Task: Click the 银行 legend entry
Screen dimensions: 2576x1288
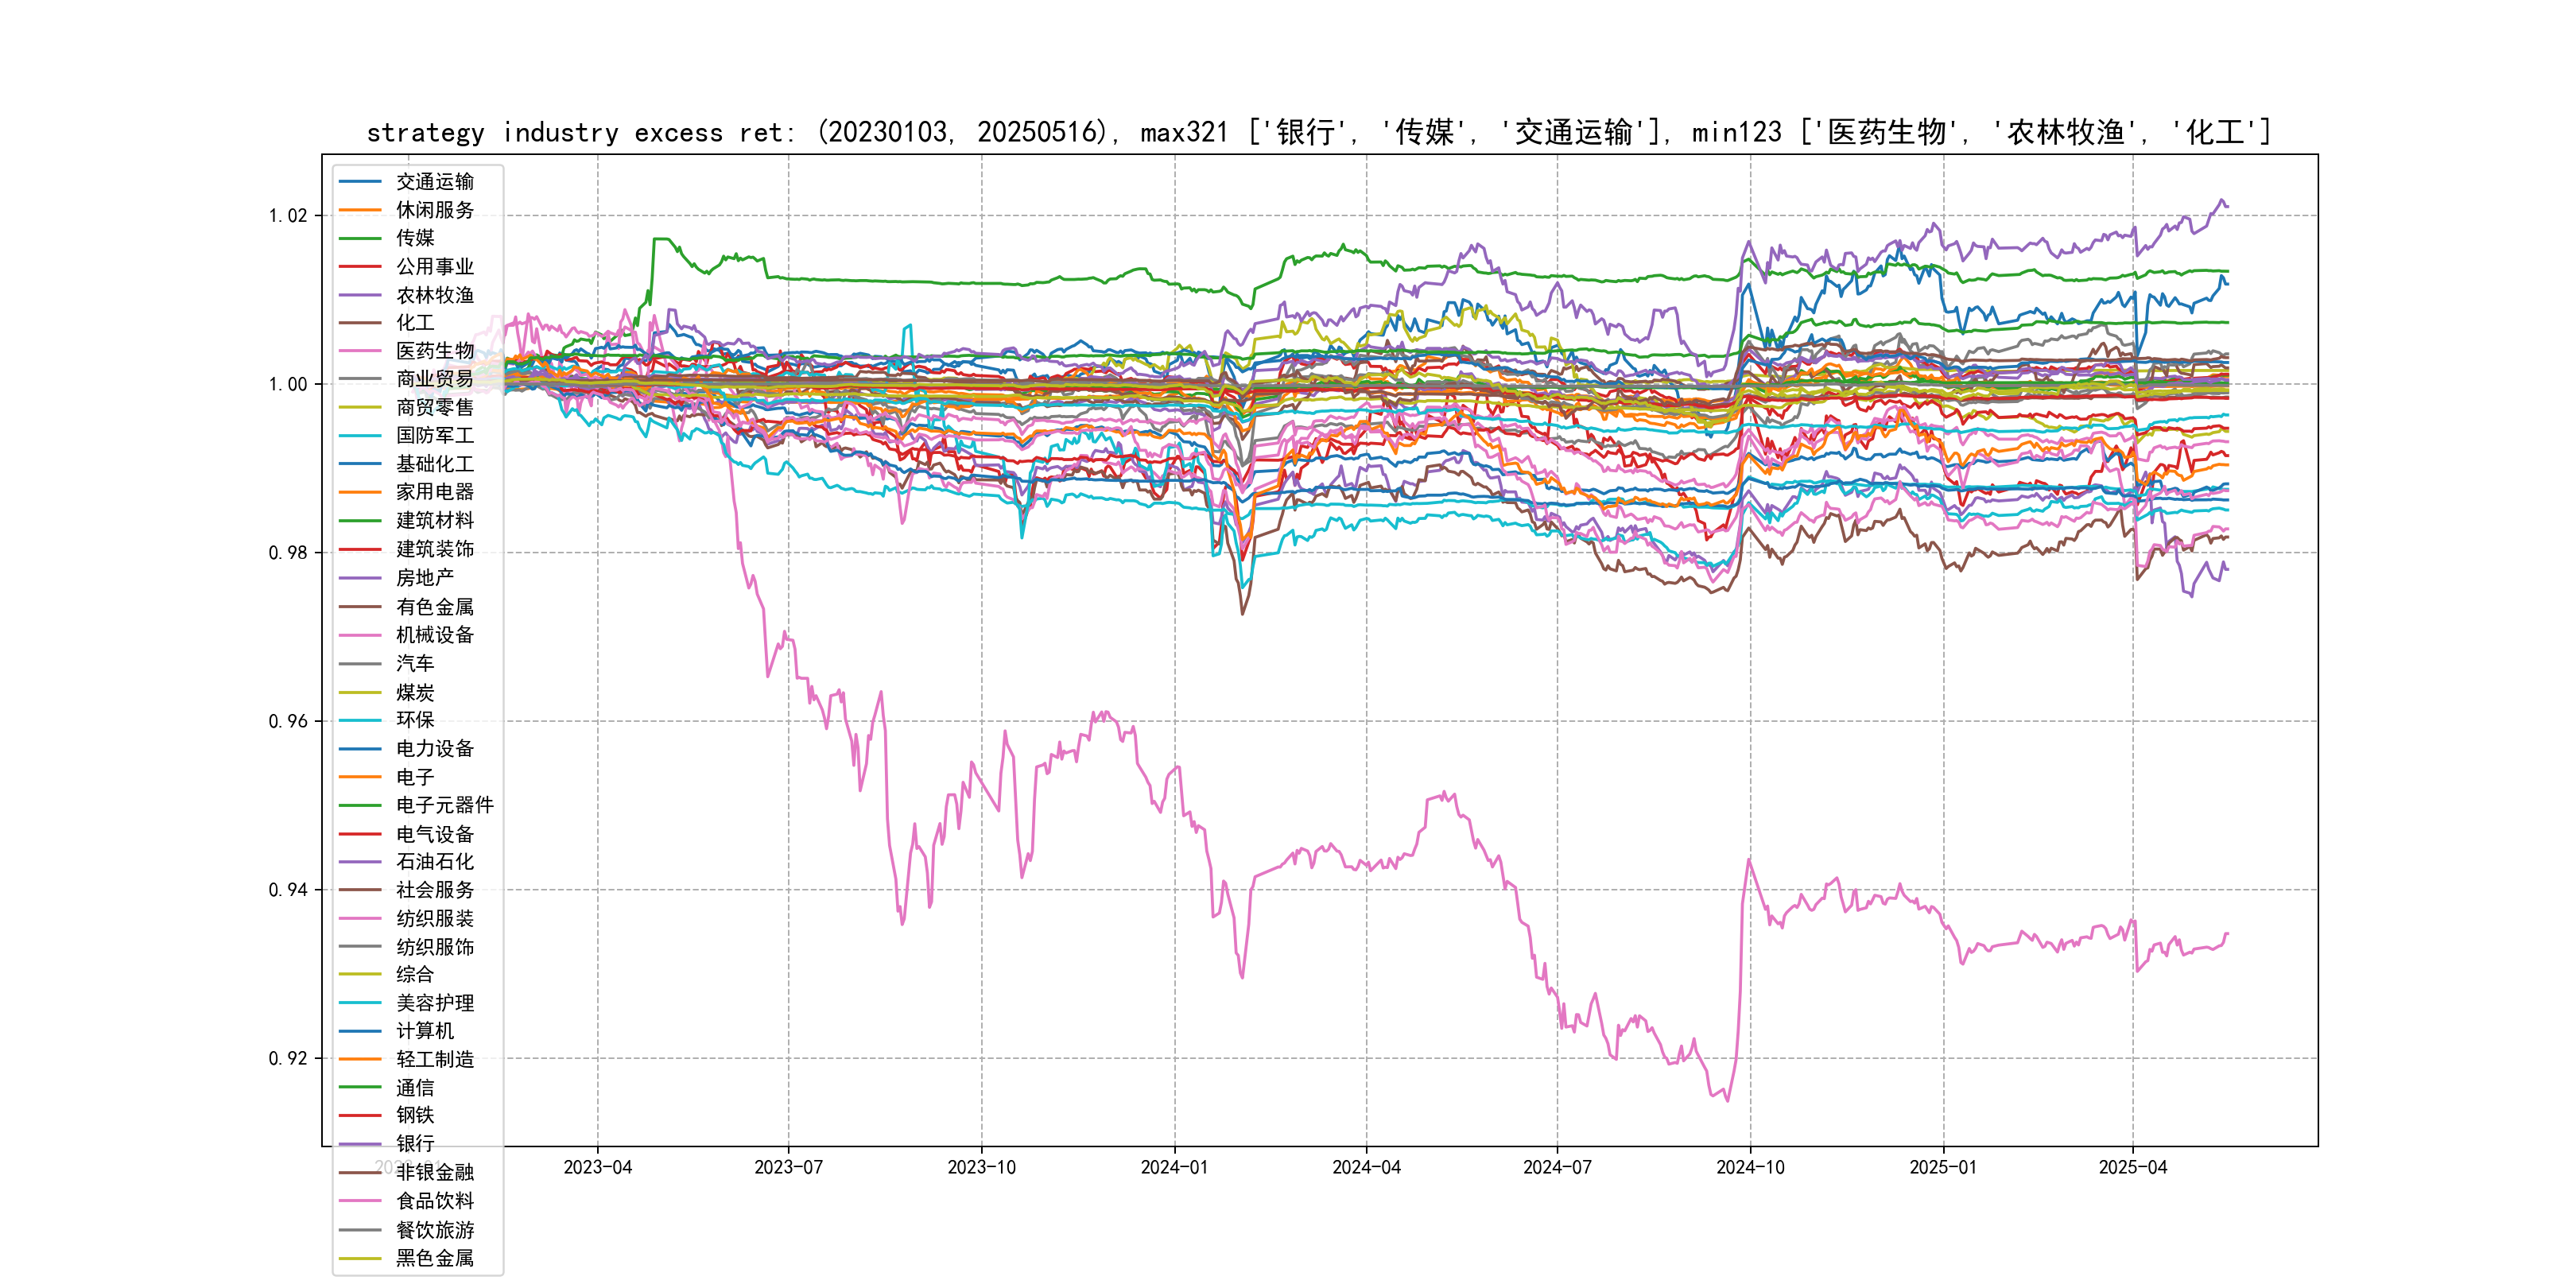Action: pyautogui.click(x=414, y=1144)
